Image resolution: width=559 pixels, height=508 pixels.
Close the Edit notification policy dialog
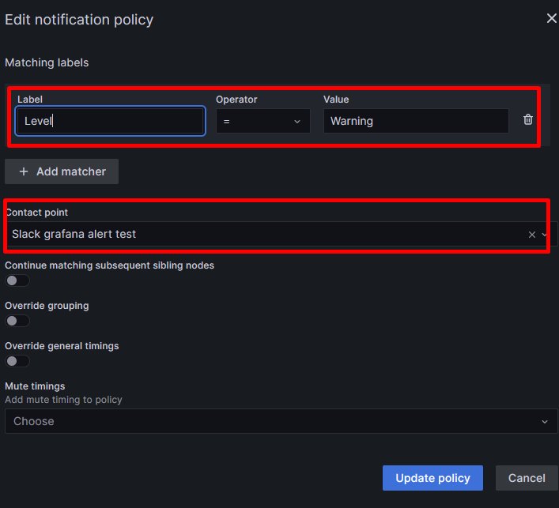tap(552, 18)
